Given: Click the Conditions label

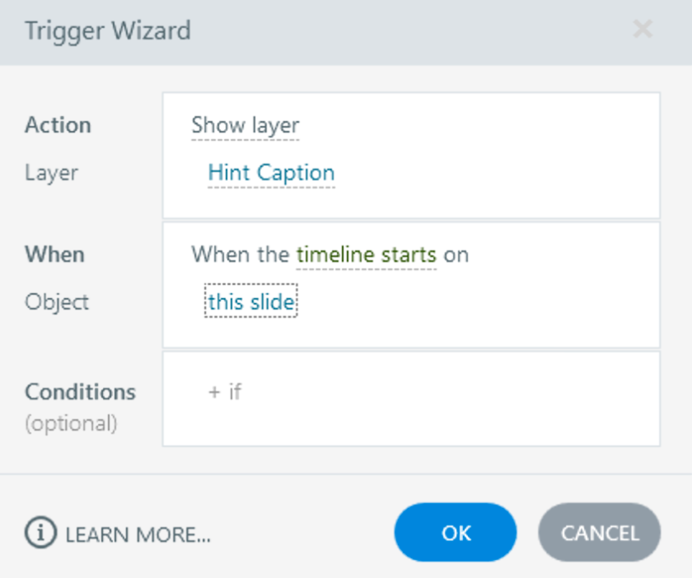Looking at the screenshot, I should (80, 391).
